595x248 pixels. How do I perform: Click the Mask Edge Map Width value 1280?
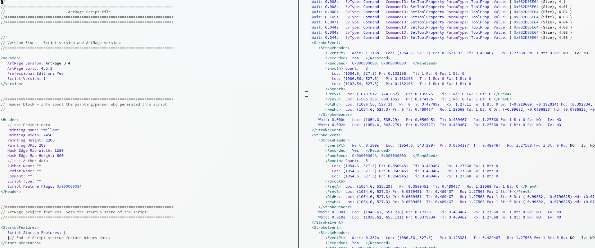pyautogui.click(x=59, y=150)
